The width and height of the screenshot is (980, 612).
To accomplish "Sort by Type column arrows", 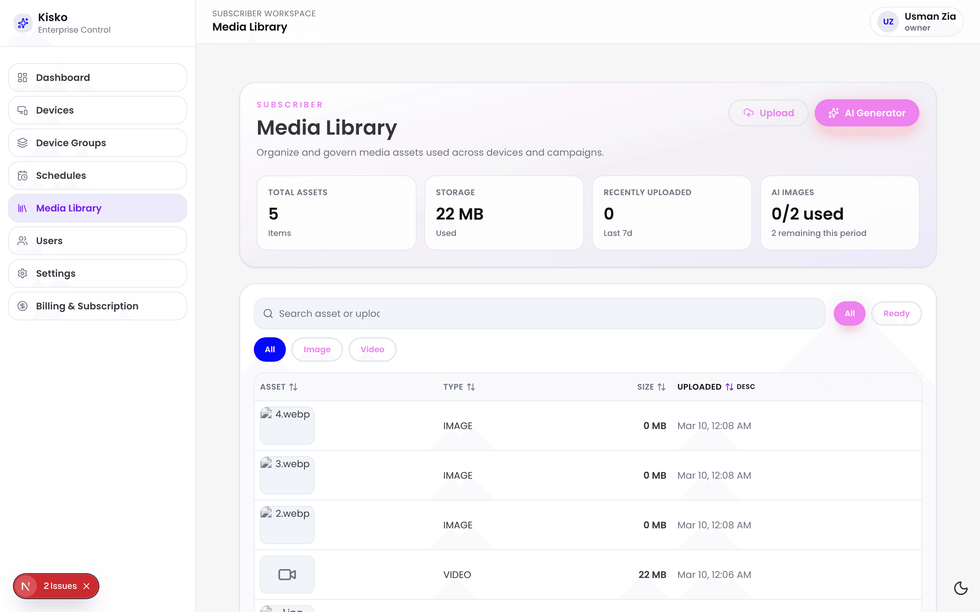I will click(x=471, y=387).
